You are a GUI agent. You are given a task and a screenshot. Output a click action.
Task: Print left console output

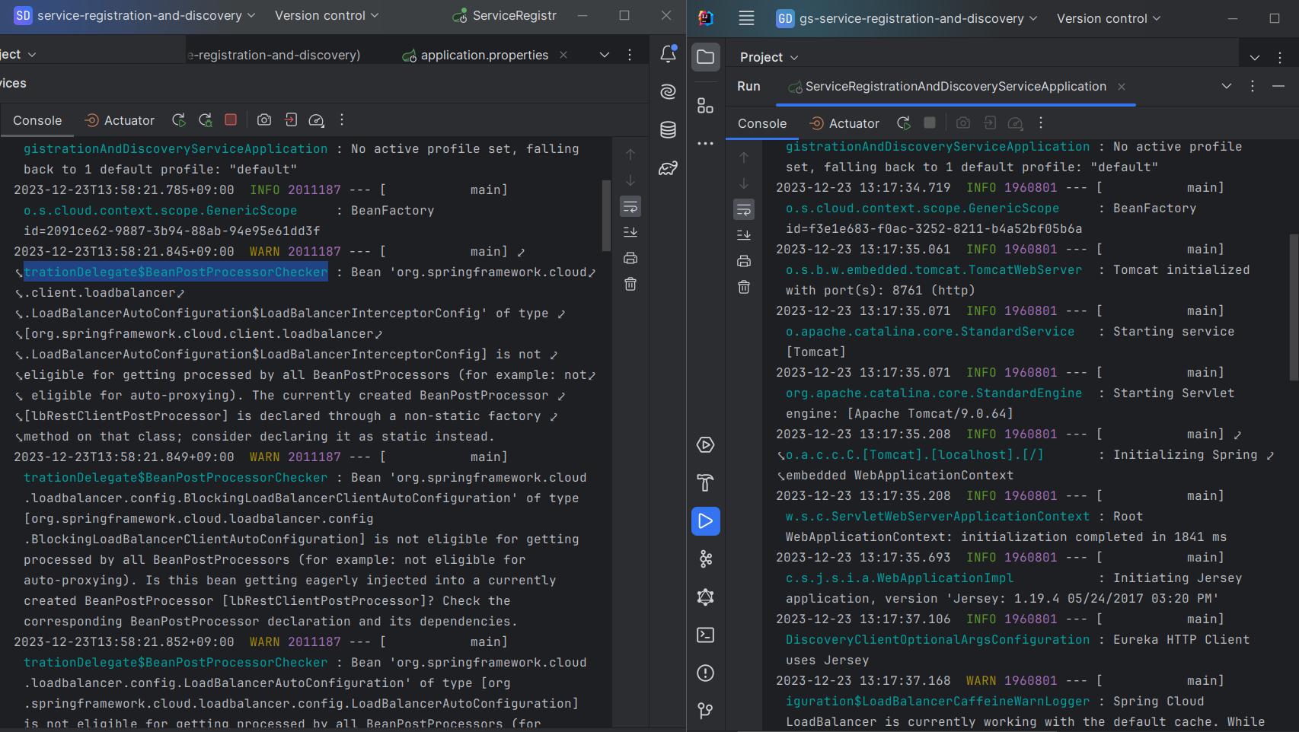[630, 258]
